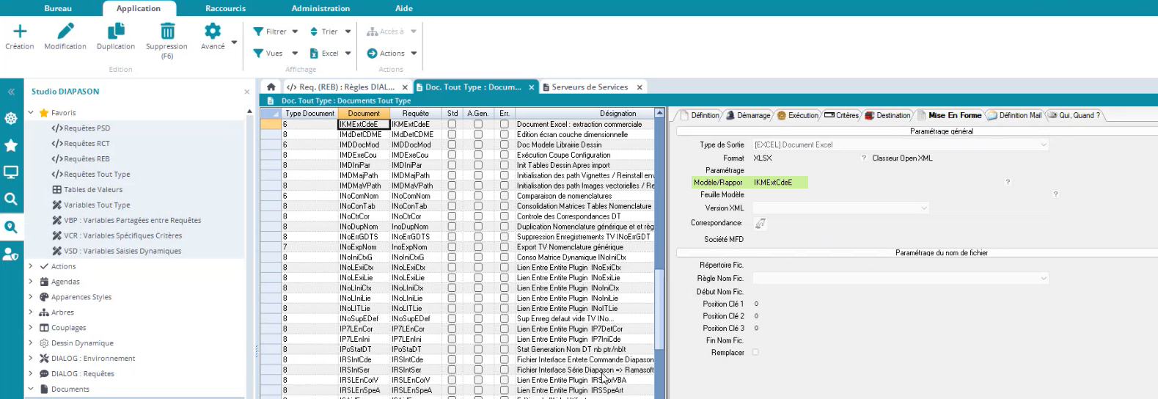Click the home icon in tab bar
Screen dimensions: 1158x399
[271, 87]
